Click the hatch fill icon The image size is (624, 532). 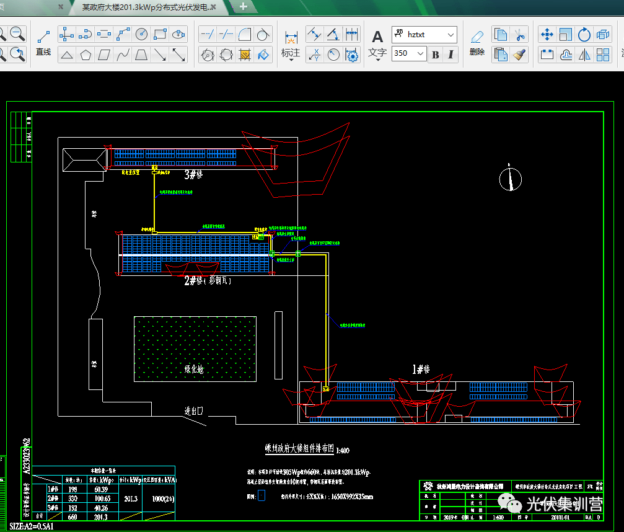click(245, 55)
